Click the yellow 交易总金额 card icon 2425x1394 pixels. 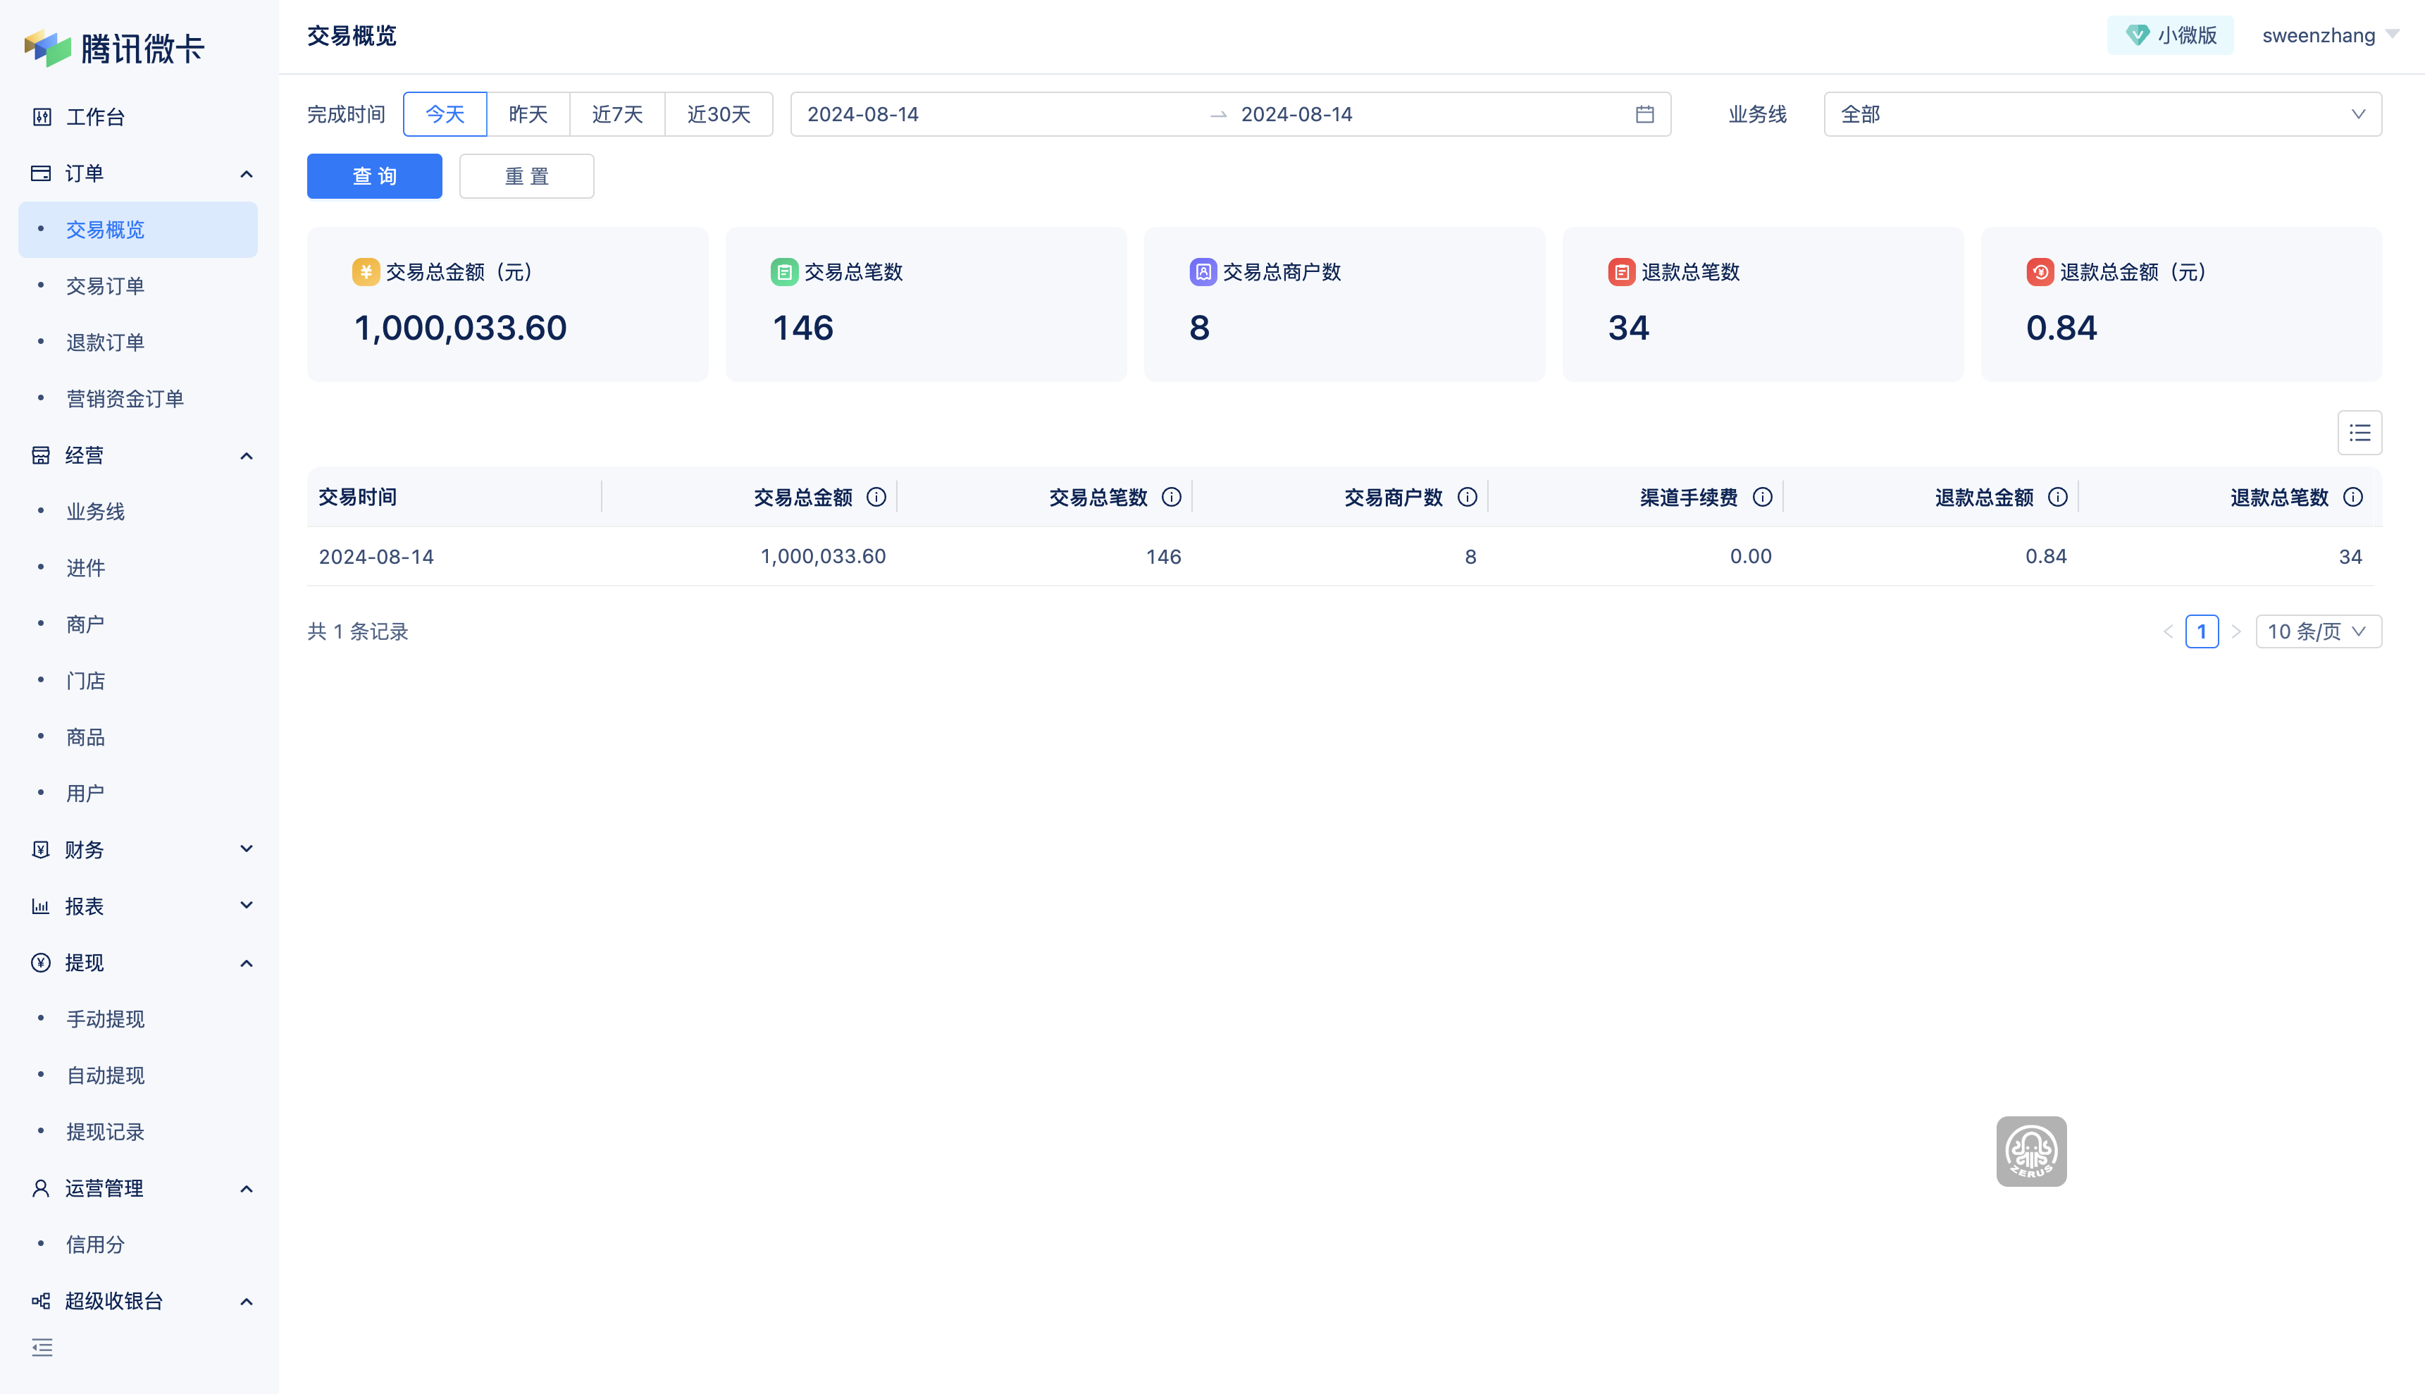pos(366,272)
